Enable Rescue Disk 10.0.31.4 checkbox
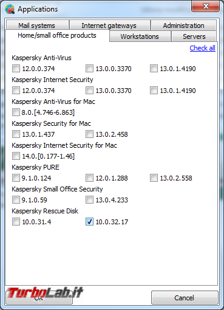 [x=16, y=222]
